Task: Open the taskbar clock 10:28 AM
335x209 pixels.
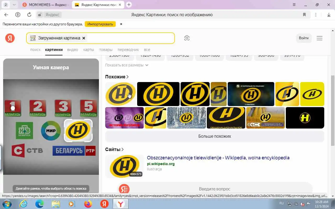Action: coord(322,204)
